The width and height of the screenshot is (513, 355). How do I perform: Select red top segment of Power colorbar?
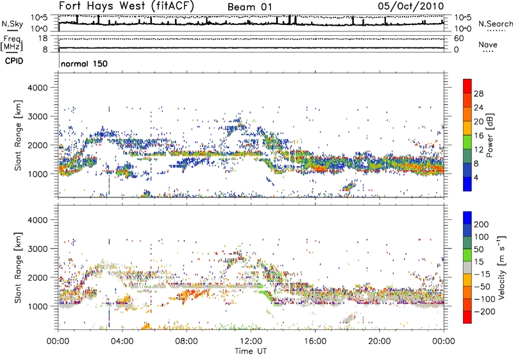(467, 86)
